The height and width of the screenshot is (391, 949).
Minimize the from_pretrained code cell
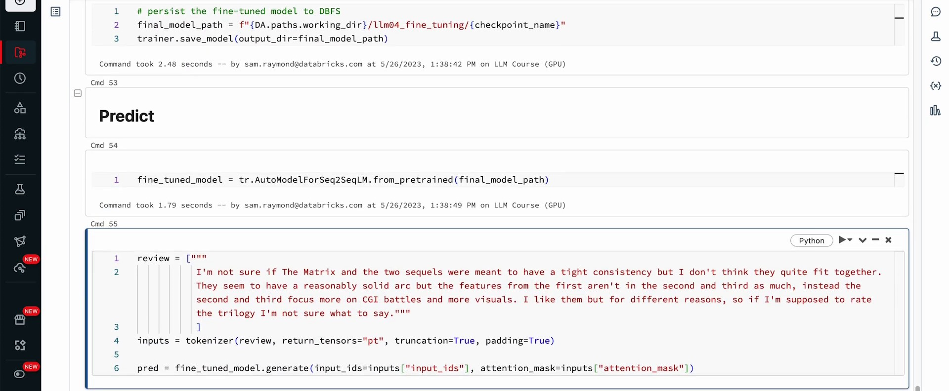point(899,173)
